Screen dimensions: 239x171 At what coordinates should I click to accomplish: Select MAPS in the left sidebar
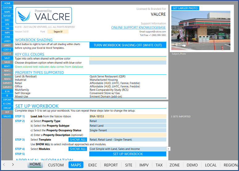(x=7, y=12)
